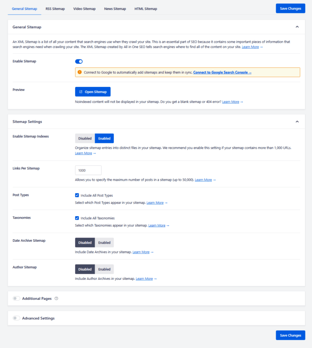
Task: Uncheck Include All Taxonomies checkbox
Action: click(77, 218)
